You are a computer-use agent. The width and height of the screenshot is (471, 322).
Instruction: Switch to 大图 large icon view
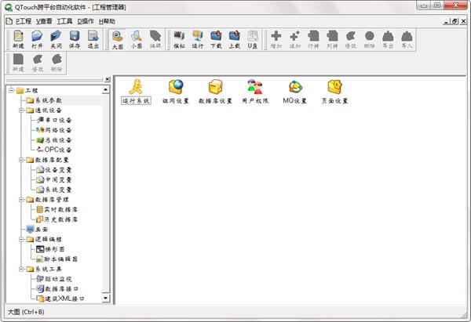[x=117, y=39]
